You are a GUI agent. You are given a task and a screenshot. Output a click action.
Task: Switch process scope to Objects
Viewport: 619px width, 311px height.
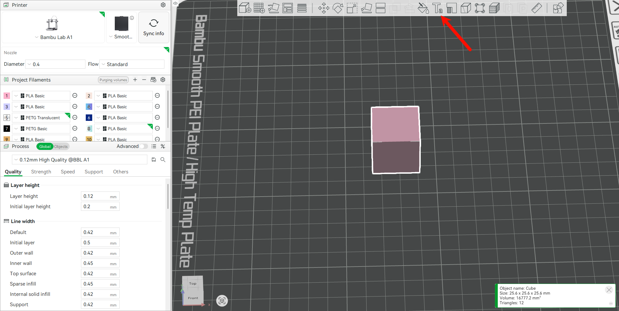tap(61, 146)
